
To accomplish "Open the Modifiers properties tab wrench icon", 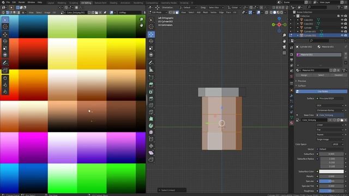I will (292, 96).
